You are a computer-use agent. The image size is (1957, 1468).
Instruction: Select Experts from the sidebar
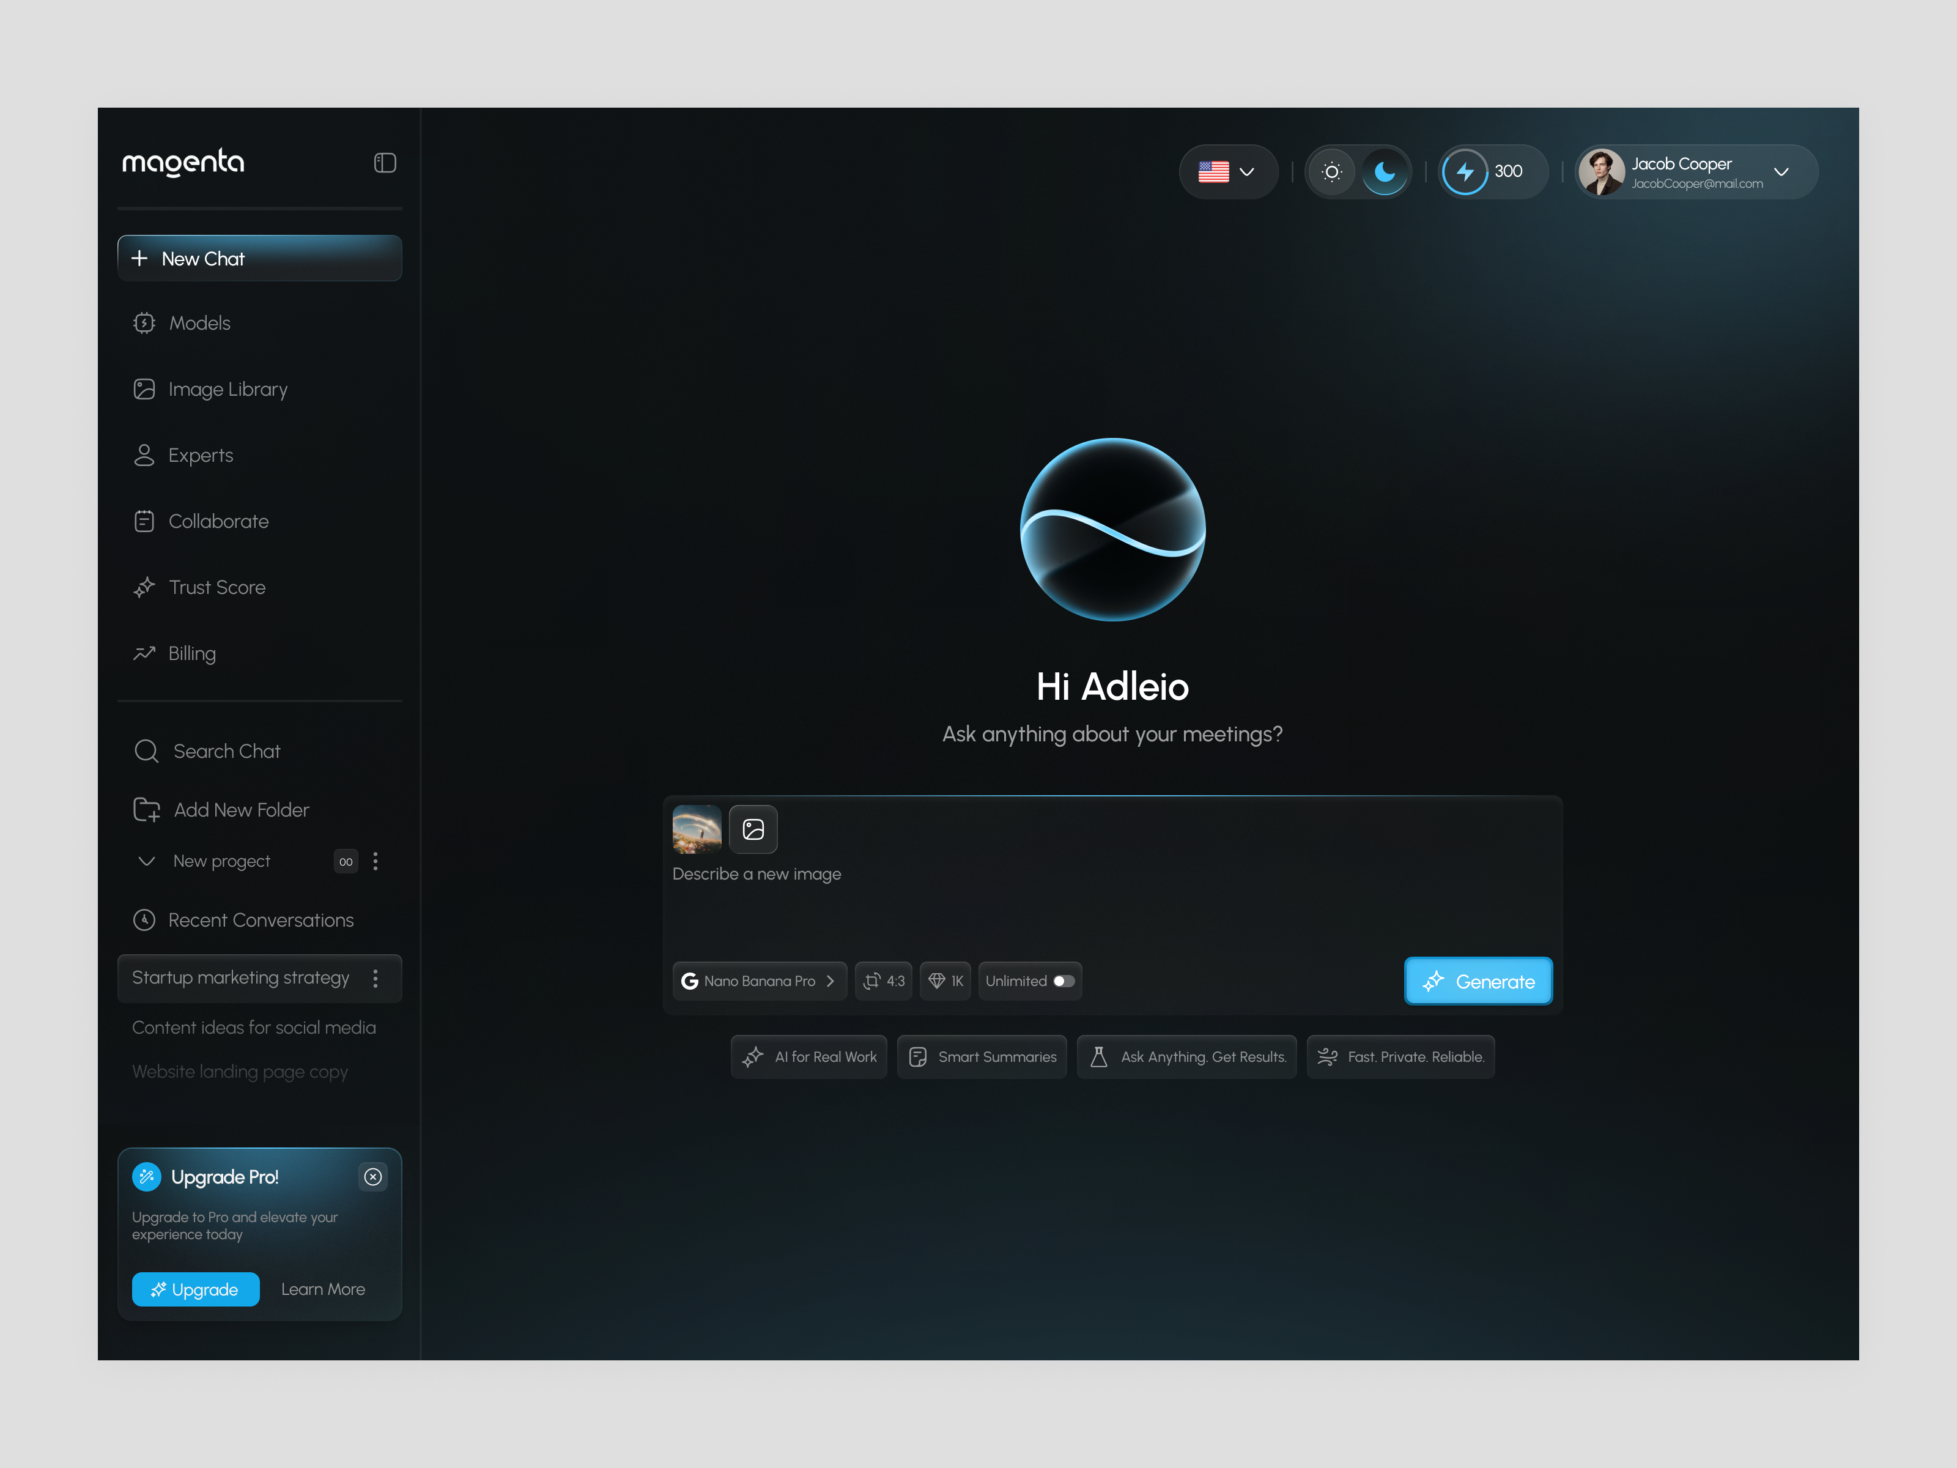pyautogui.click(x=200, y=455)
